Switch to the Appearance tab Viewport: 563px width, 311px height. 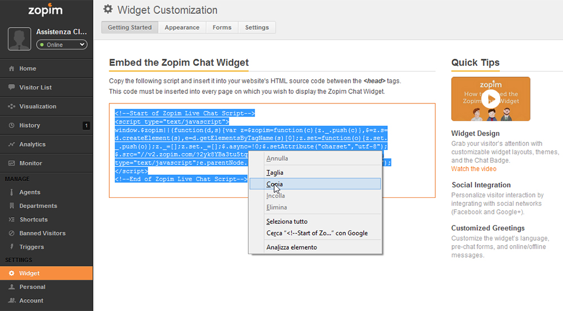tap(182, 27)
